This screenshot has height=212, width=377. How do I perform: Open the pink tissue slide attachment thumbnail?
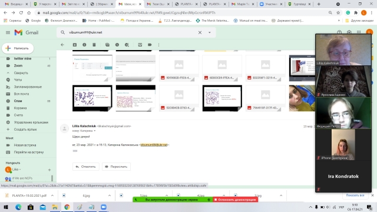point(135,98)
